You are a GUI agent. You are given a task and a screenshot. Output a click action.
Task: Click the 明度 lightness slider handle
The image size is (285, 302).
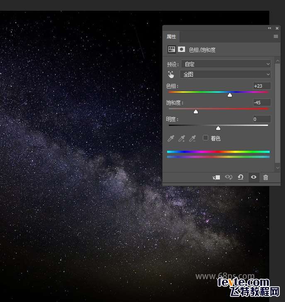218,128
